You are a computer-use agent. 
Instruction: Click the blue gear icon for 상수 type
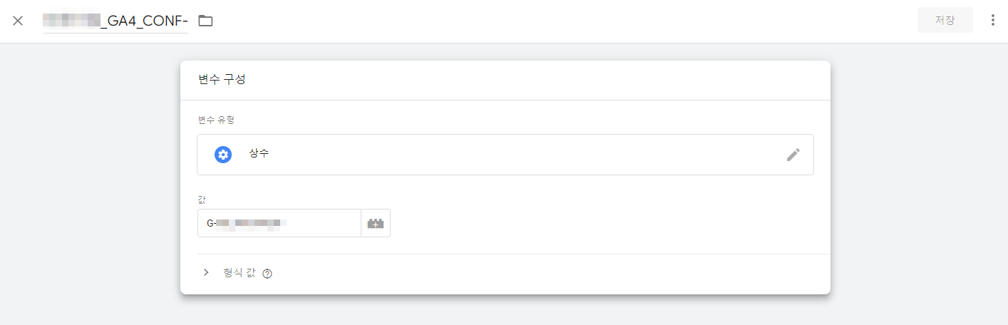coord(223,155)
